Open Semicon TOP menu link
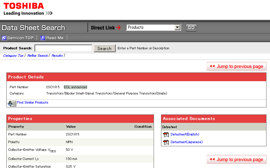Viewport: 270px width, 168px height. pos(20,38)
